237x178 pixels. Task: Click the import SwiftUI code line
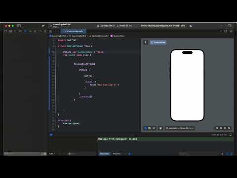point(67,40)
